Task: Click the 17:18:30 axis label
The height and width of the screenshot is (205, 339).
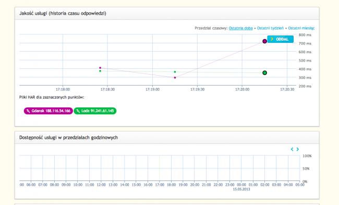Action: coord(107,90)
